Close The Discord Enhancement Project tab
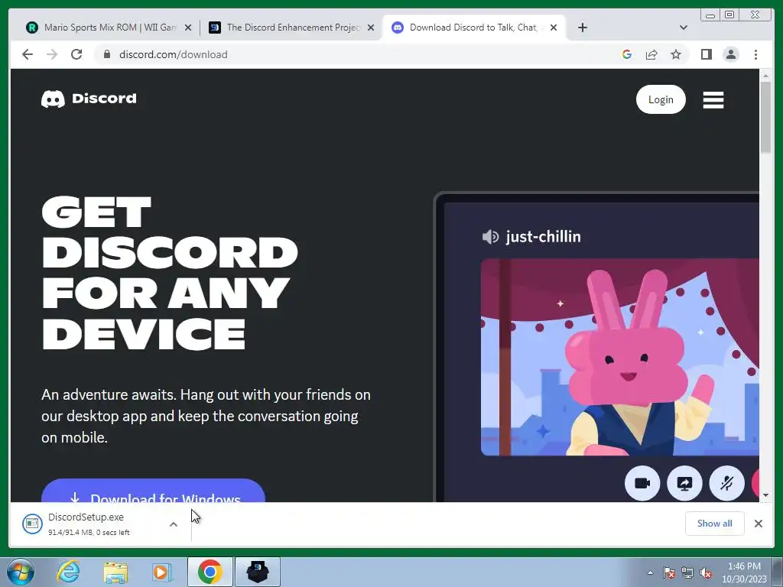783x587 pixels. 371,28
